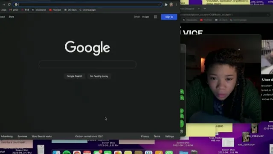Open the Chrome profile avatar
The height and width of the screenshot is (154, 273).
[171, 5]
